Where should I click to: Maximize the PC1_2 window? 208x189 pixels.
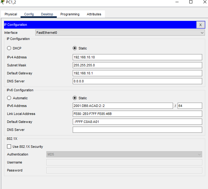pos(191,2)
